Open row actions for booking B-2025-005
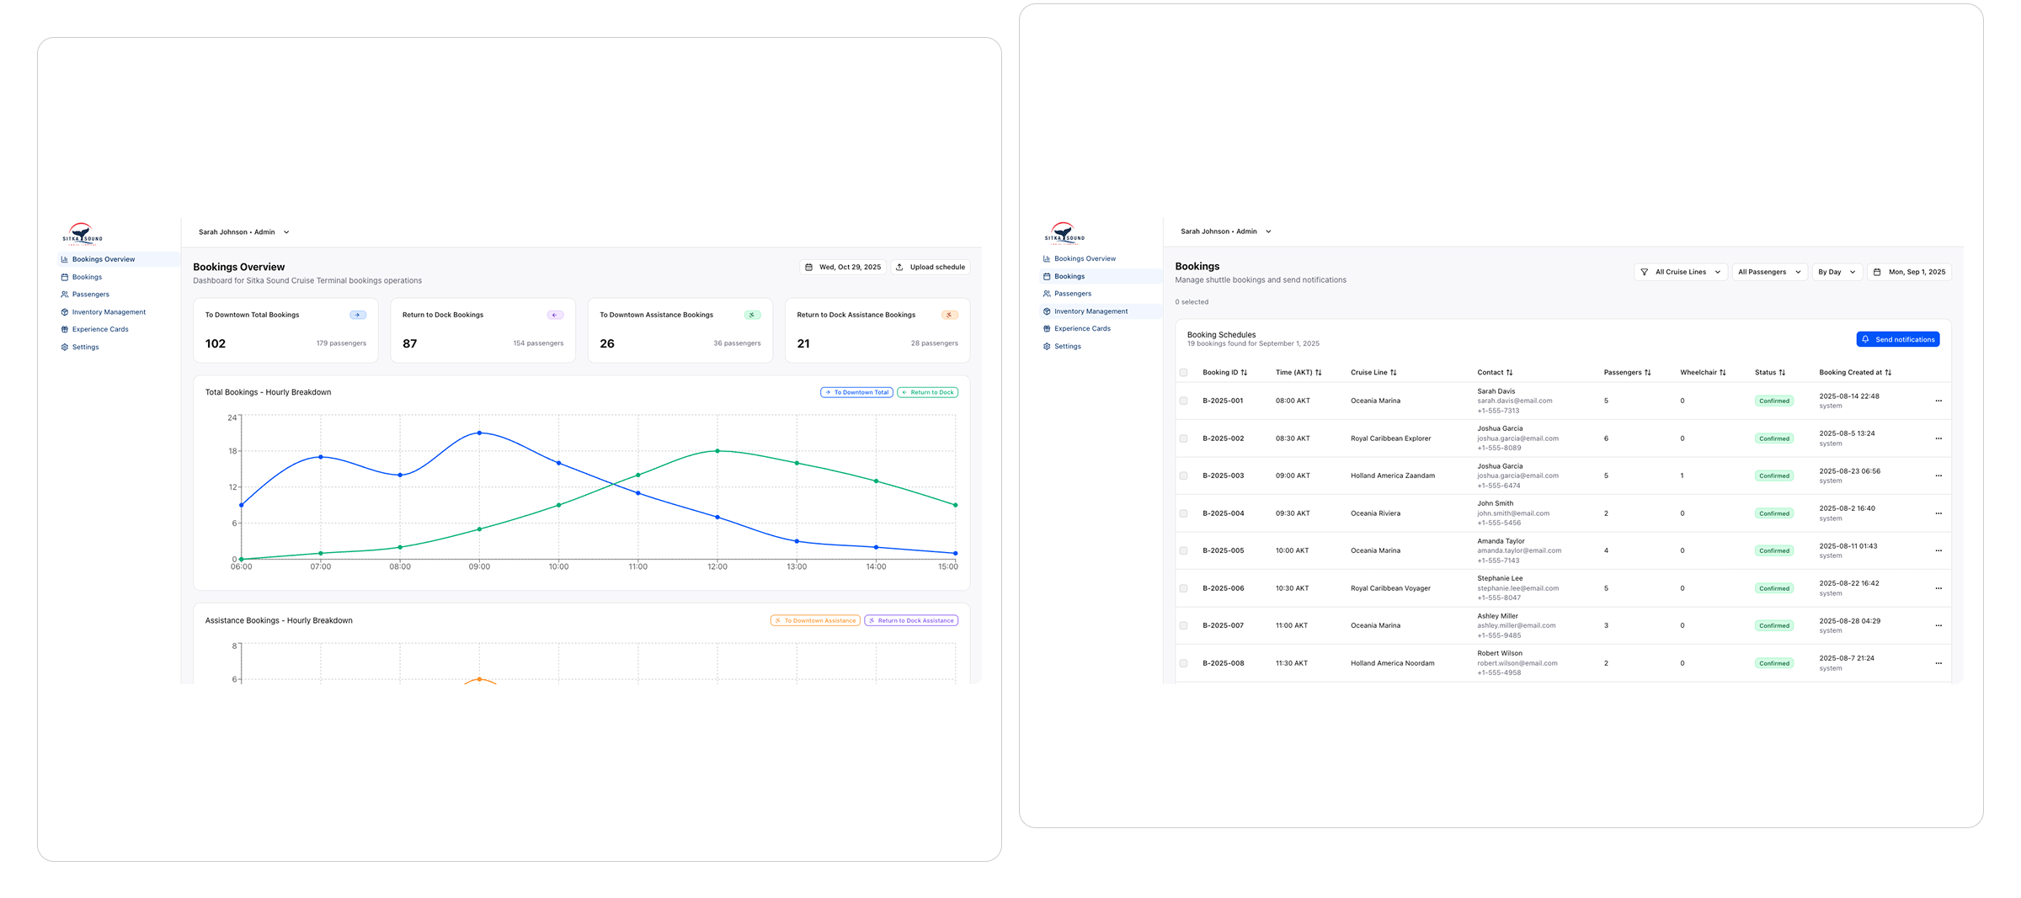 click(x=1938, y=550)
